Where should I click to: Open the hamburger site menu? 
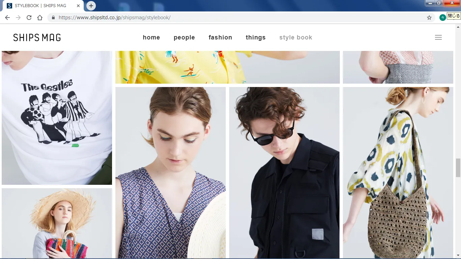point(438,37)
